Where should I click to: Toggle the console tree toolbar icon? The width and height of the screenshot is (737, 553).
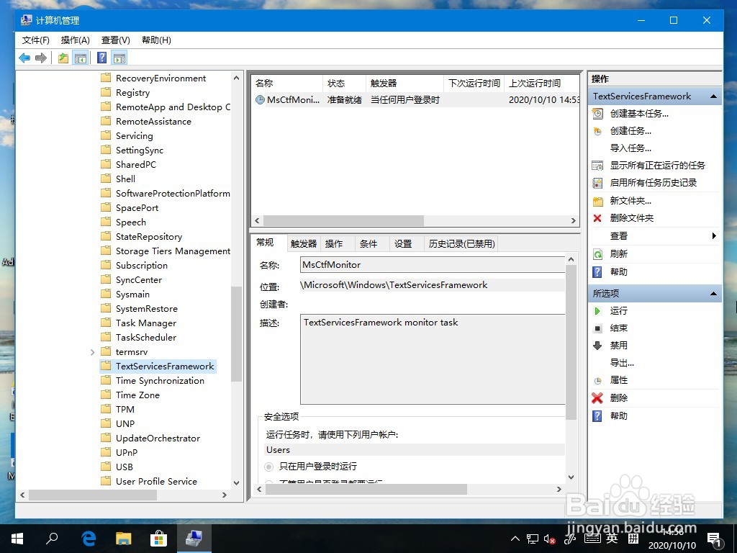[81, 58]
